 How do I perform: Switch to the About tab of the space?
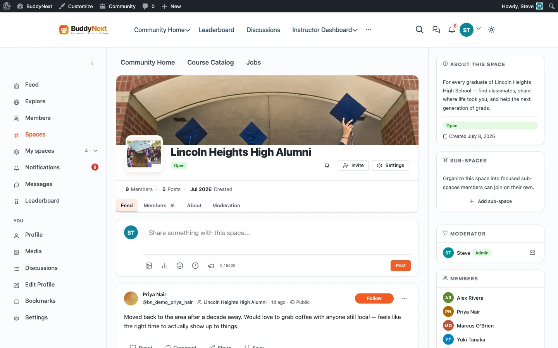(x=194, y=205)
